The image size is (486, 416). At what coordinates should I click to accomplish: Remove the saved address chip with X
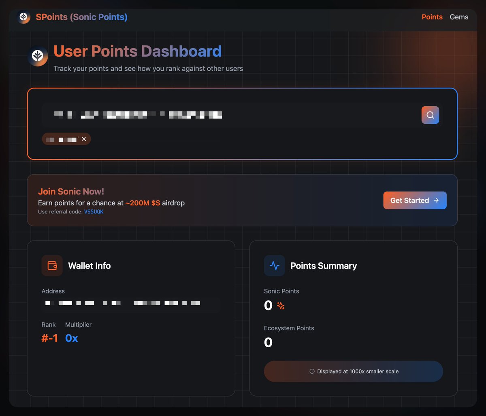pyautogui.click(x=84, y=139)
